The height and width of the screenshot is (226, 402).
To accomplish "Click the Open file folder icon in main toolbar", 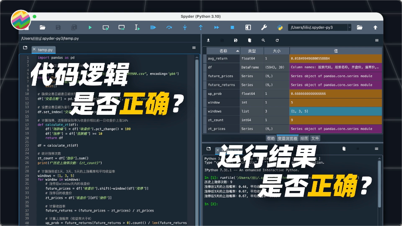I will pos(42,28).
